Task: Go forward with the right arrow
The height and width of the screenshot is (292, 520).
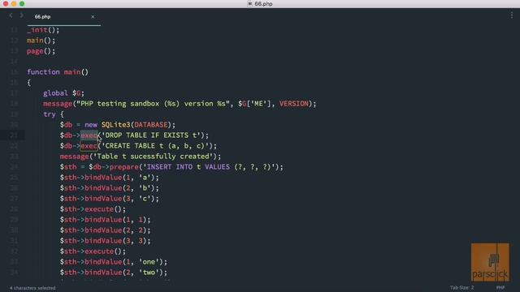Action: click(22, 15)
